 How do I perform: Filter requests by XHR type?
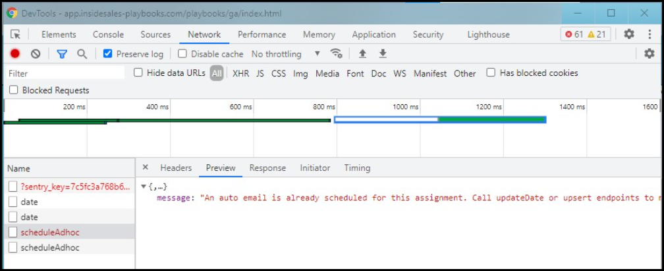pos(240,73)
